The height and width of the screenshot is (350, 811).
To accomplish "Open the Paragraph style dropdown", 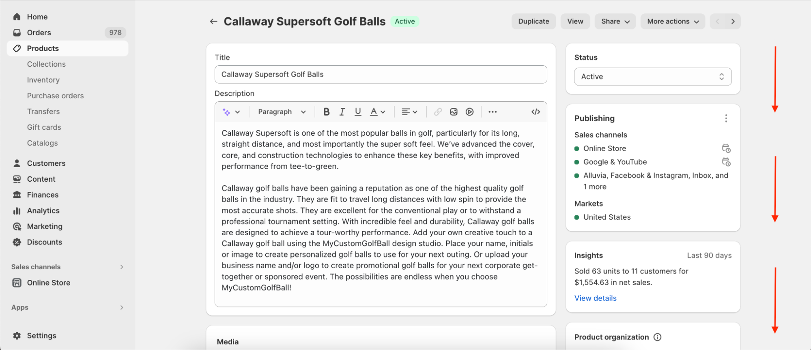I will [282, 112].
